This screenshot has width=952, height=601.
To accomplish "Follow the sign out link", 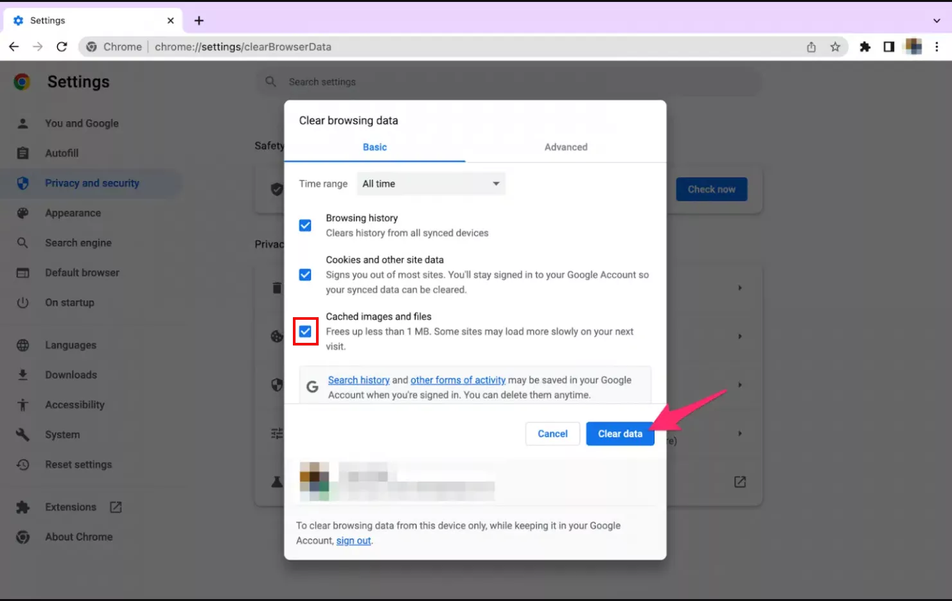I will 353,541.
